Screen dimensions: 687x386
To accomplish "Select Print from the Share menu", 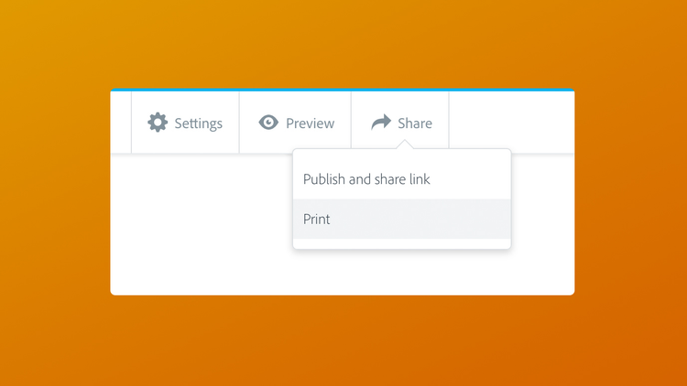I will [x=317, y=220].
